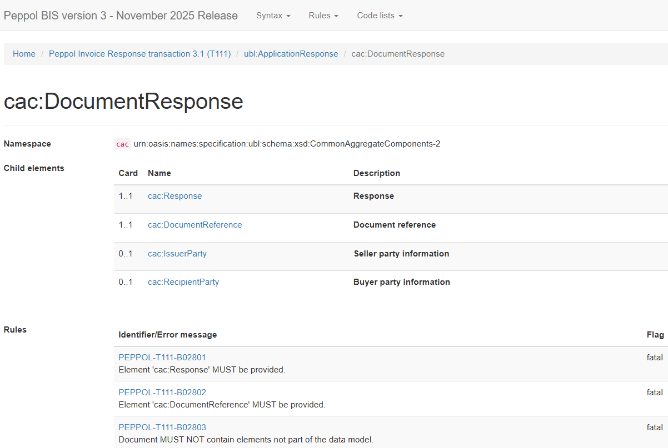668x448 pixels.
Task: Click the Child elements label
Action: [x=34, y=168]
